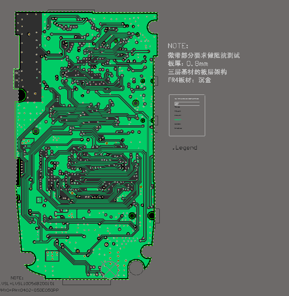Select the text 'LVSL=LVSL10056B200101'

[27, 283]
